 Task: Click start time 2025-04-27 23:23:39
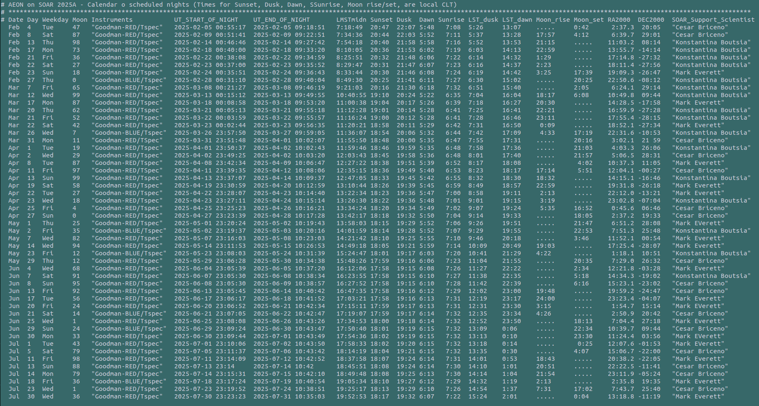point(210,216)
